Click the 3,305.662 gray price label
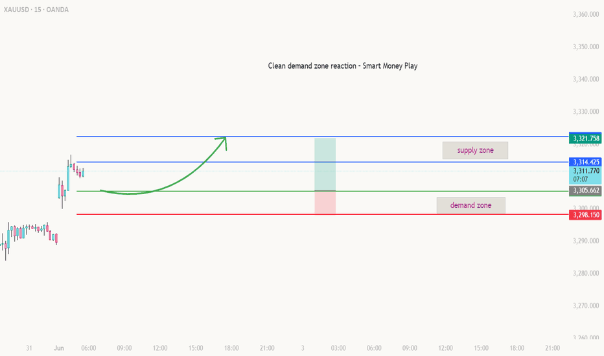604x356 pixels. tap(586, 190)
